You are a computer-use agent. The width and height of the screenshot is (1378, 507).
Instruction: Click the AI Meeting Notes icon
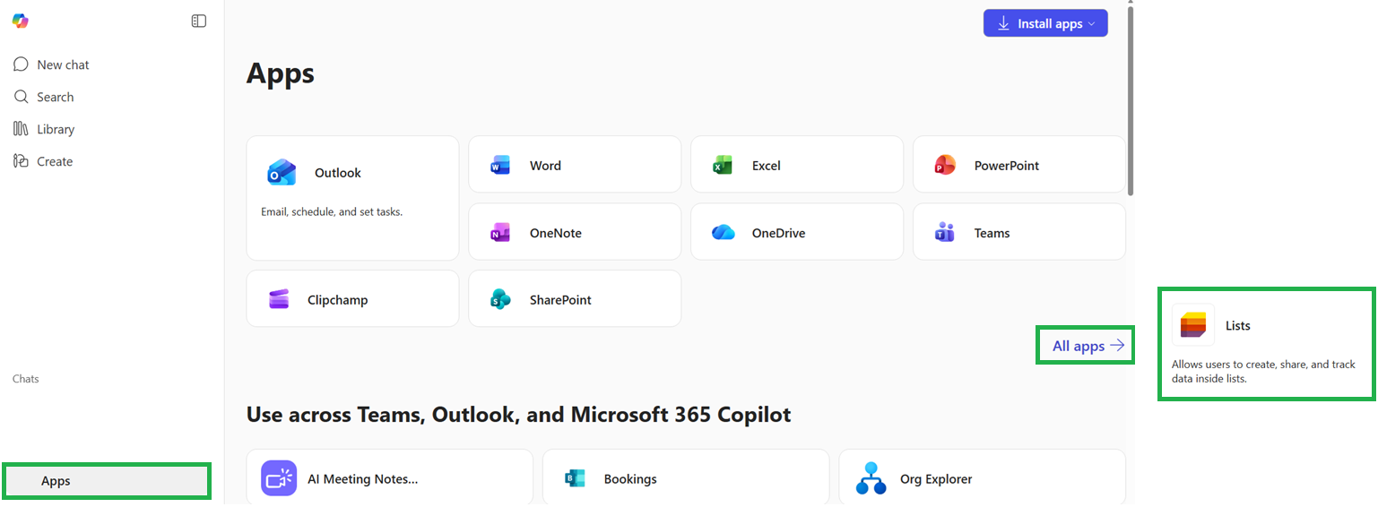(x=279, y=478)
